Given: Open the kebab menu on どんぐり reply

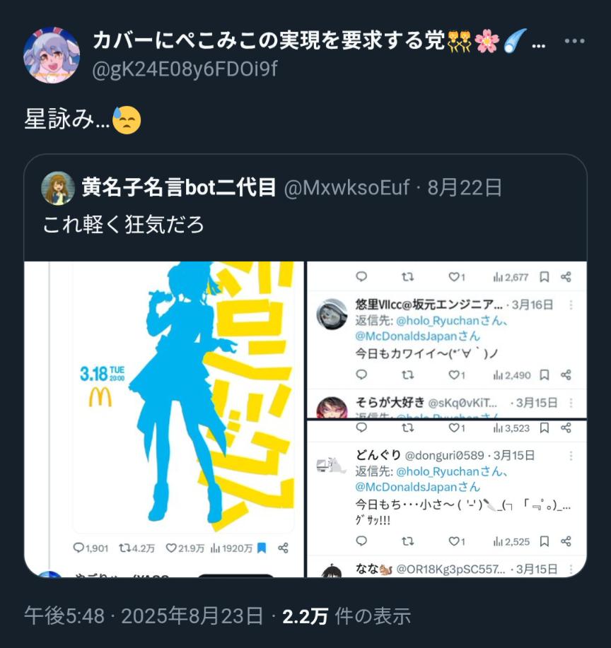Looking at the screenshot, I should tap(571, 456).
